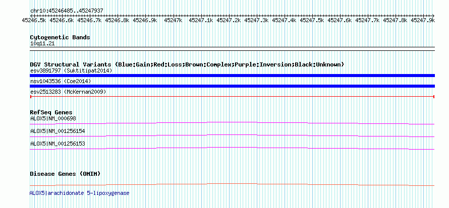Click the 10q11.21 band label
449x208 pixels.
point(42,44)
